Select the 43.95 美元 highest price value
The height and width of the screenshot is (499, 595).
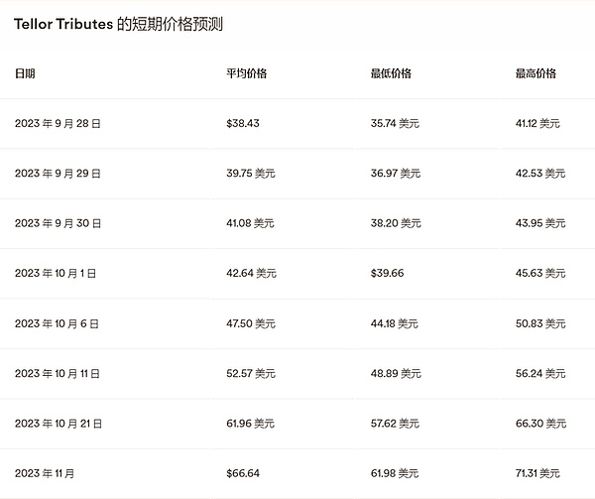click(540, 223)
